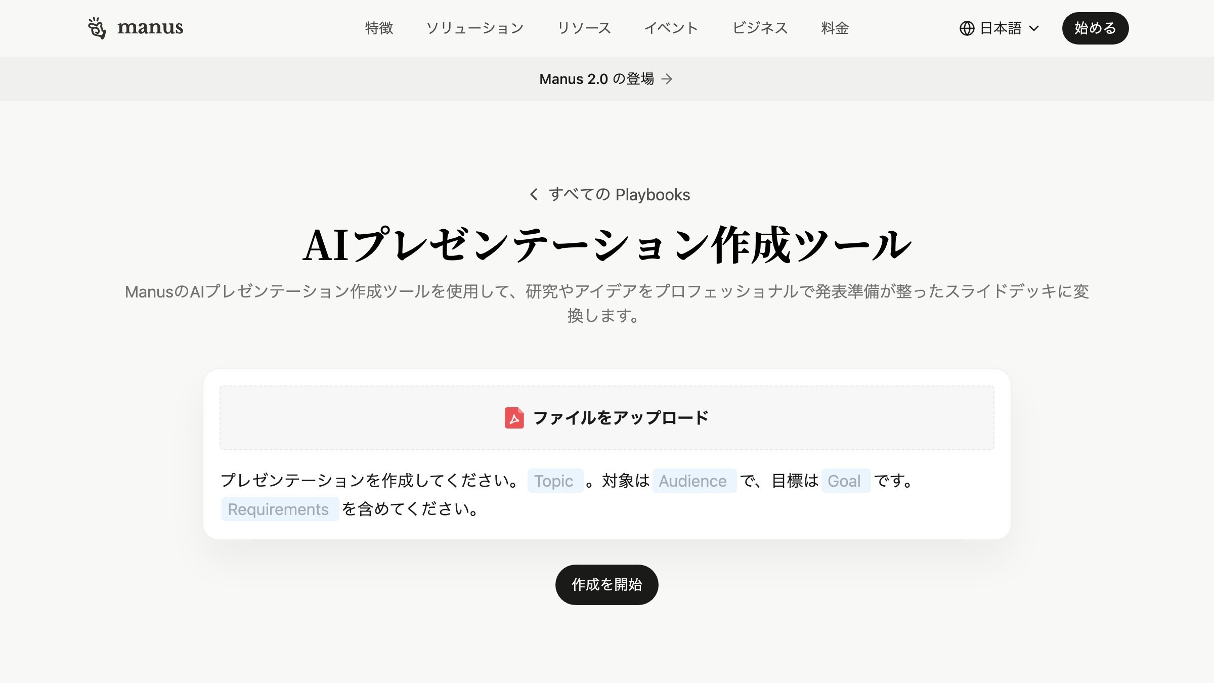Select the Topic placeholder field
Viewport: 1214px width, 683px height.
click(555, 481)
